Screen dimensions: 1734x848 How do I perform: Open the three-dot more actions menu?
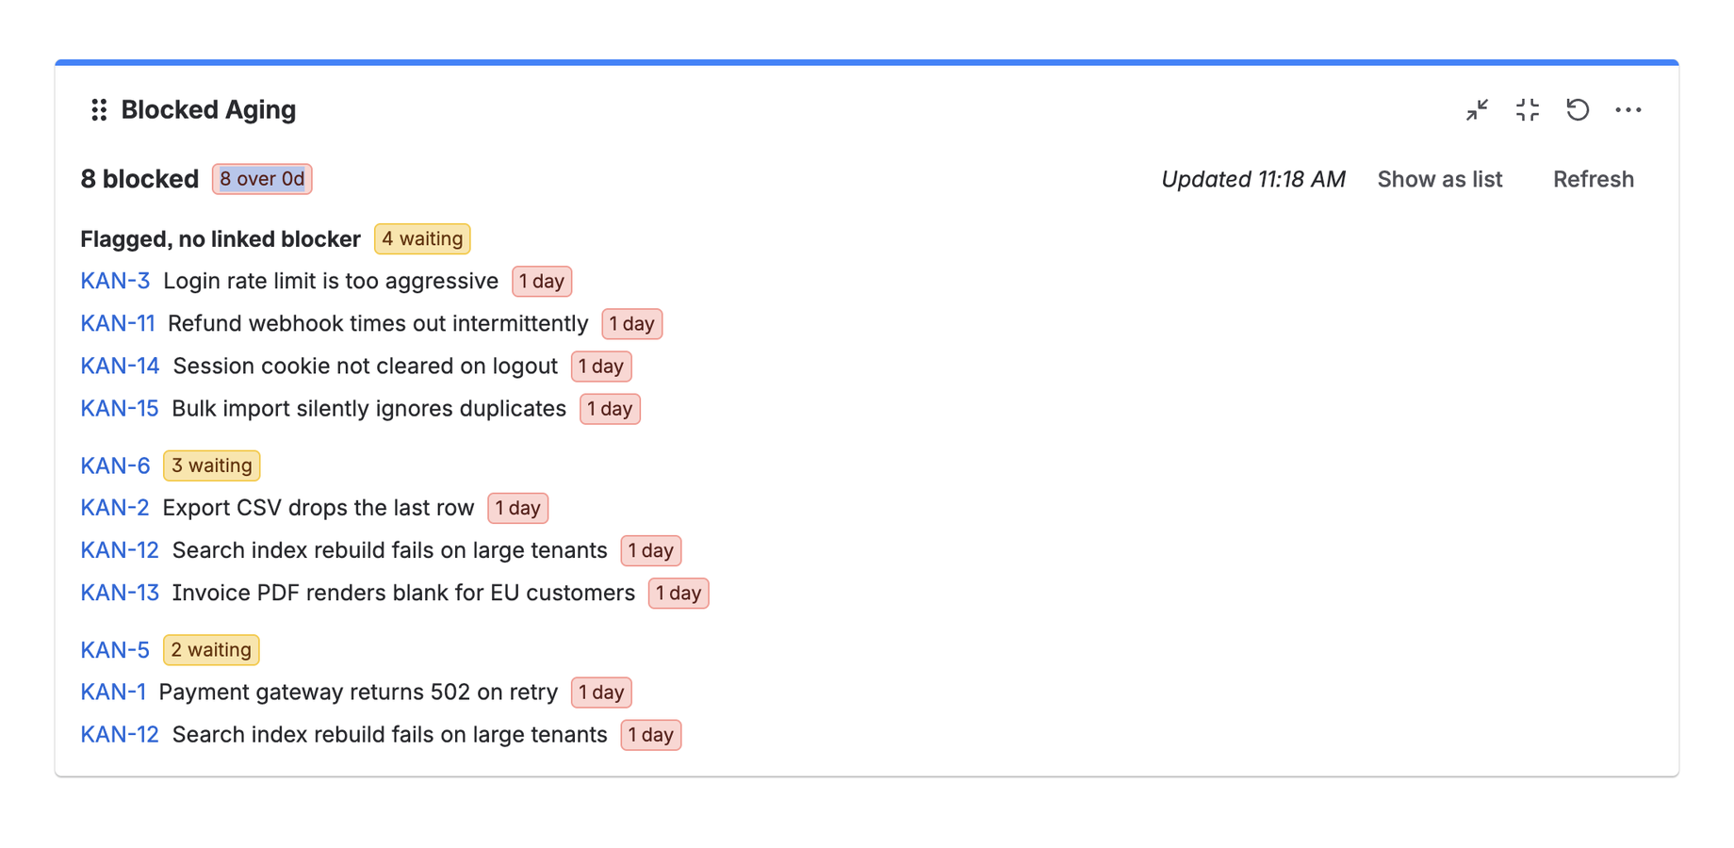[x=1628, y=110]
